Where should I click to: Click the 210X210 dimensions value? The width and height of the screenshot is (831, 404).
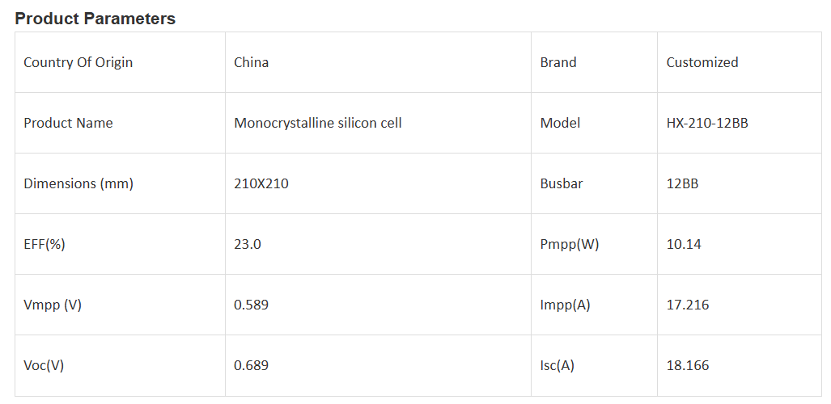click(x=261, y=183)
